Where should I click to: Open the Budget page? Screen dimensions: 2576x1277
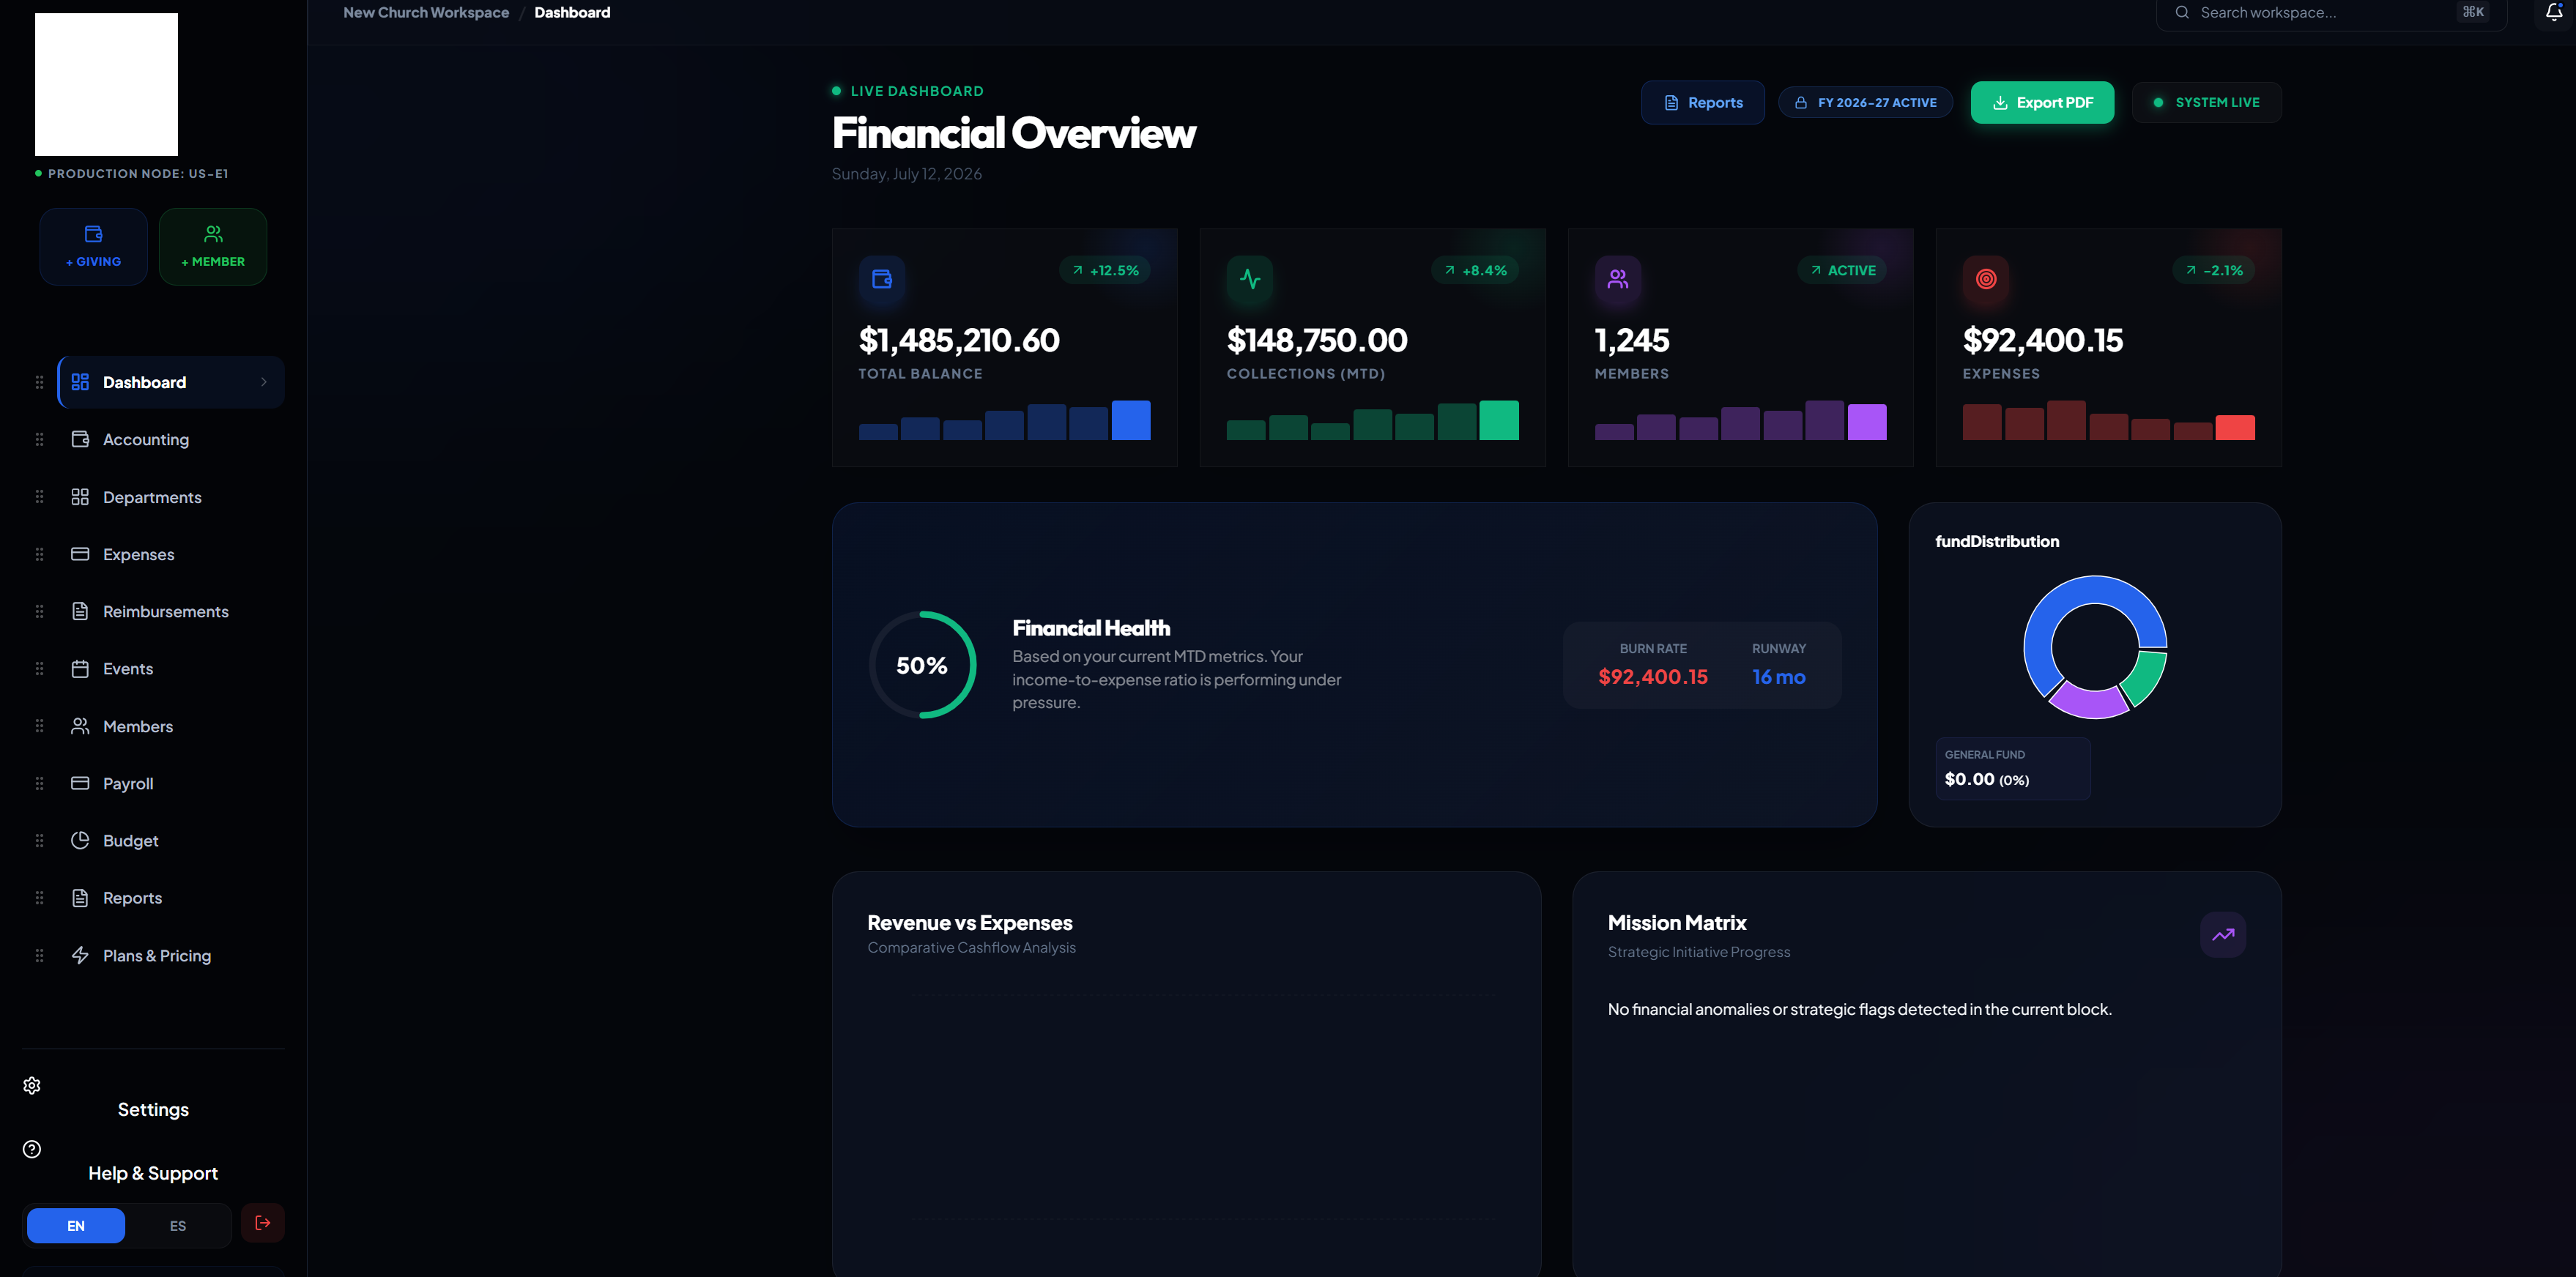(171, 841)
